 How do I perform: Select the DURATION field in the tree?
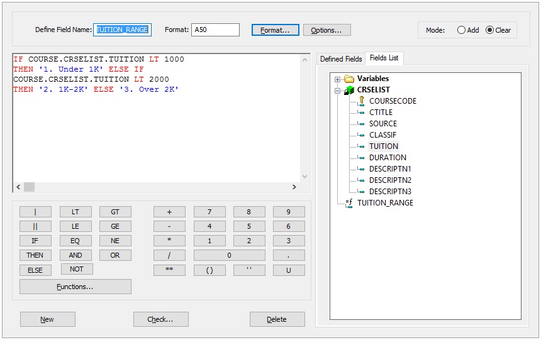tap(388, 158)
